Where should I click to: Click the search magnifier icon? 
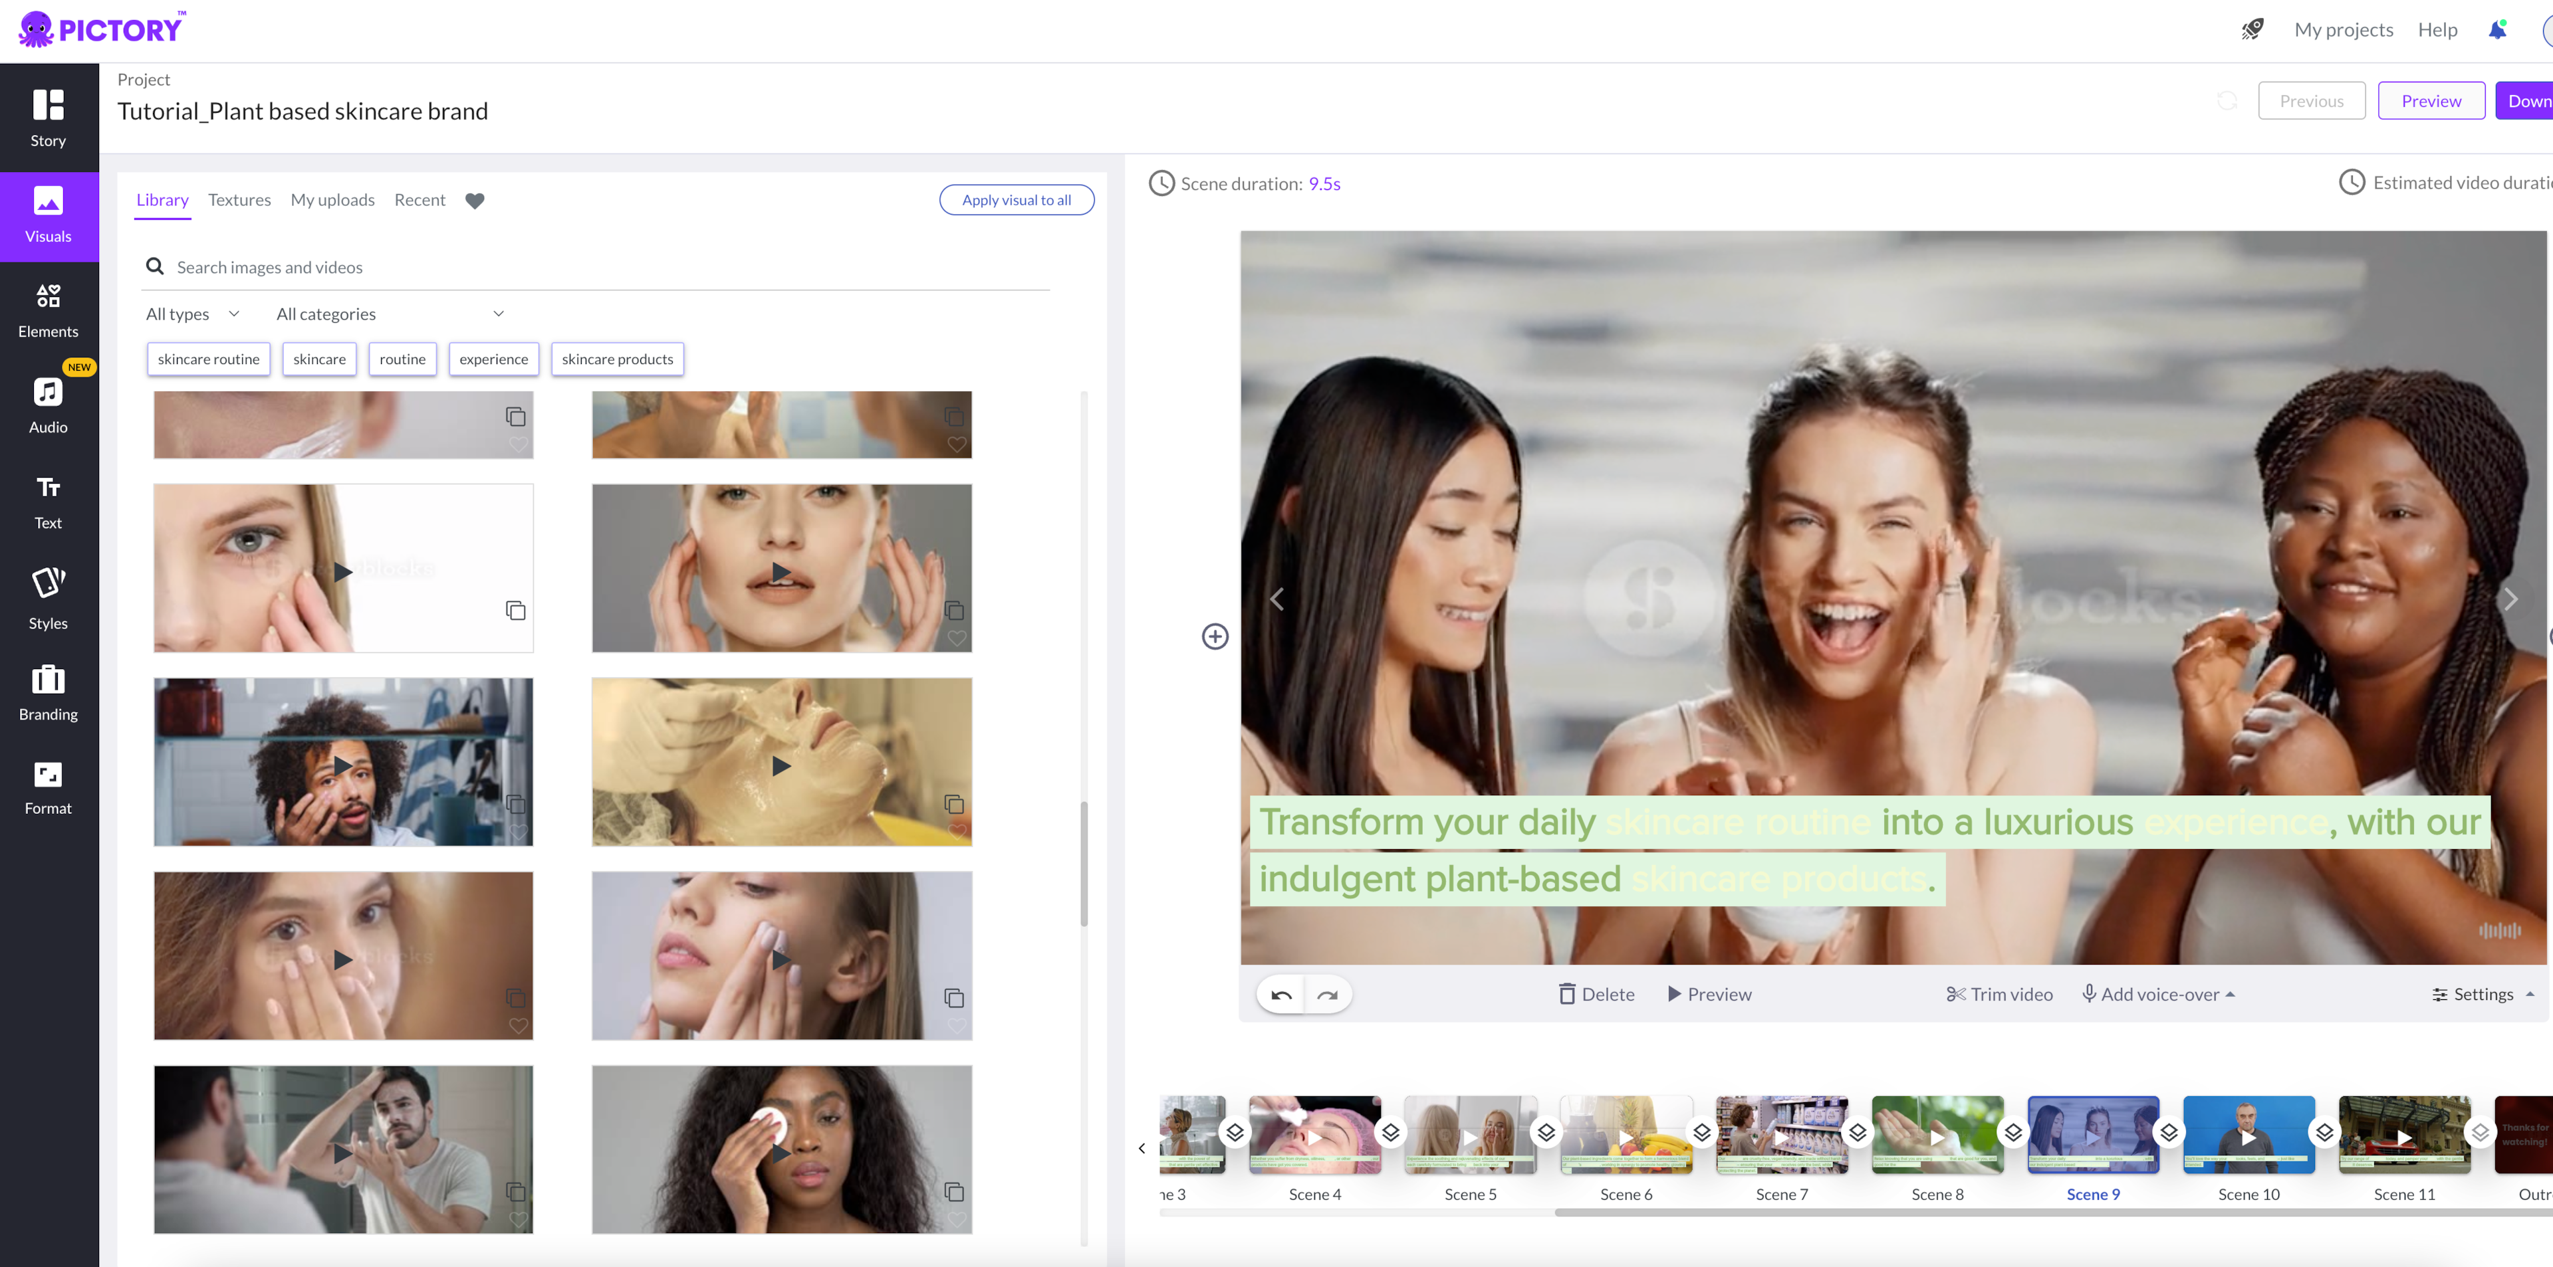click(x=155, y=266)
